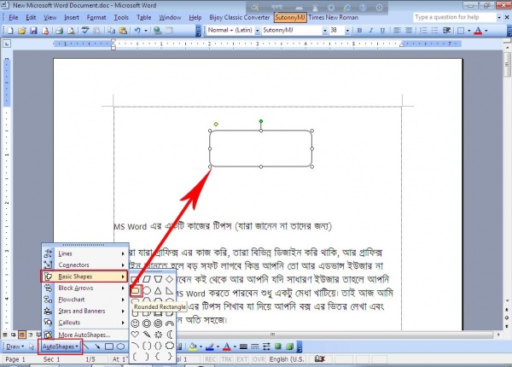The height and width of the screenshot is (367, 512).
Task: Open the Stars and Banners submenu
Action: [85, 311]
